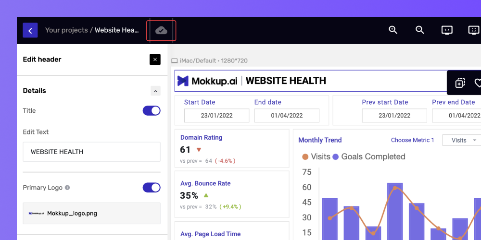Select the Avg. Page Load Time card title
481x240 pixels.
(211, 234)
